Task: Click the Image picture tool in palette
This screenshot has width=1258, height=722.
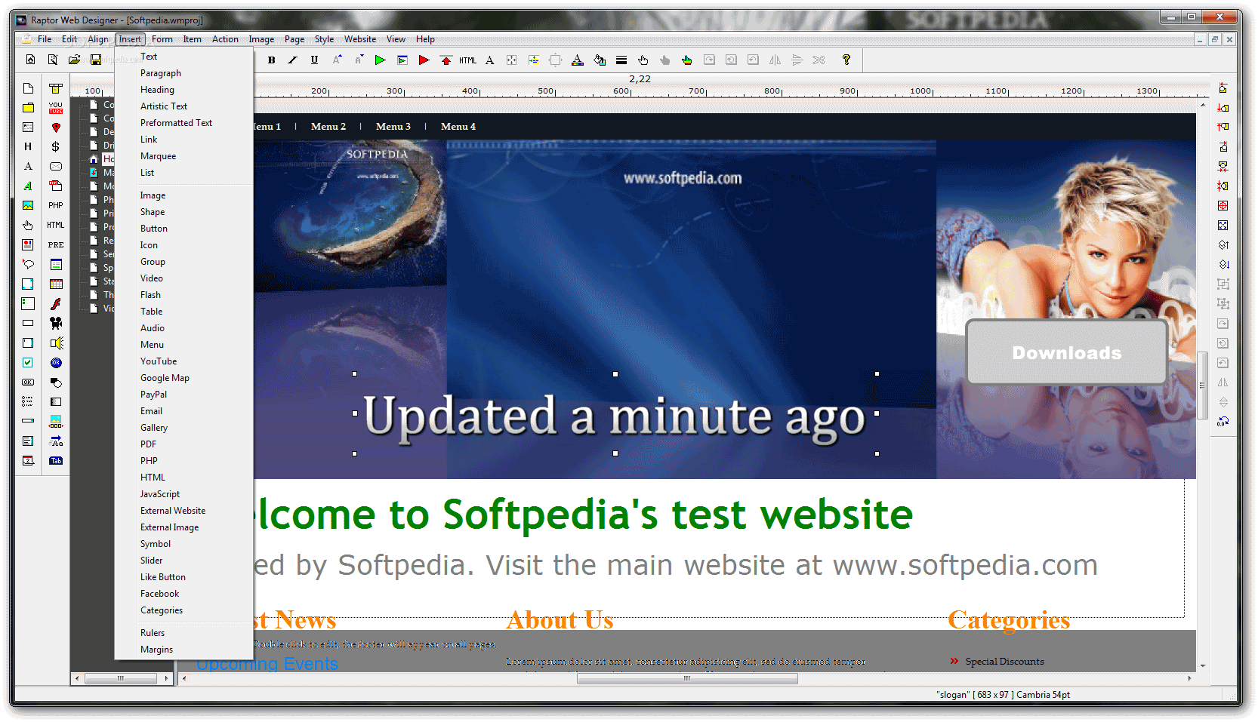Action: tap(28, 205)
